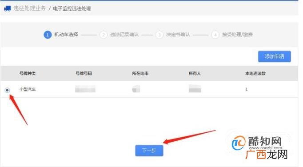Screen dimensions: 303x167
Task: Click 号牌号码 column header
Action: [x=84, y=73]
